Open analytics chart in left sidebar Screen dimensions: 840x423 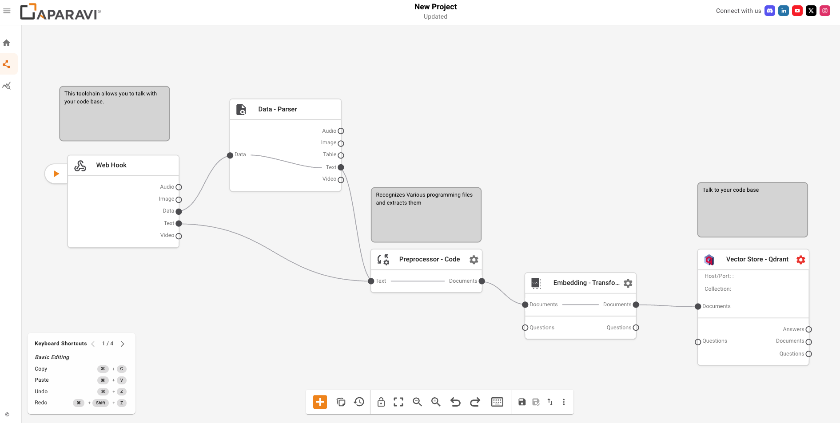[7, 86]
